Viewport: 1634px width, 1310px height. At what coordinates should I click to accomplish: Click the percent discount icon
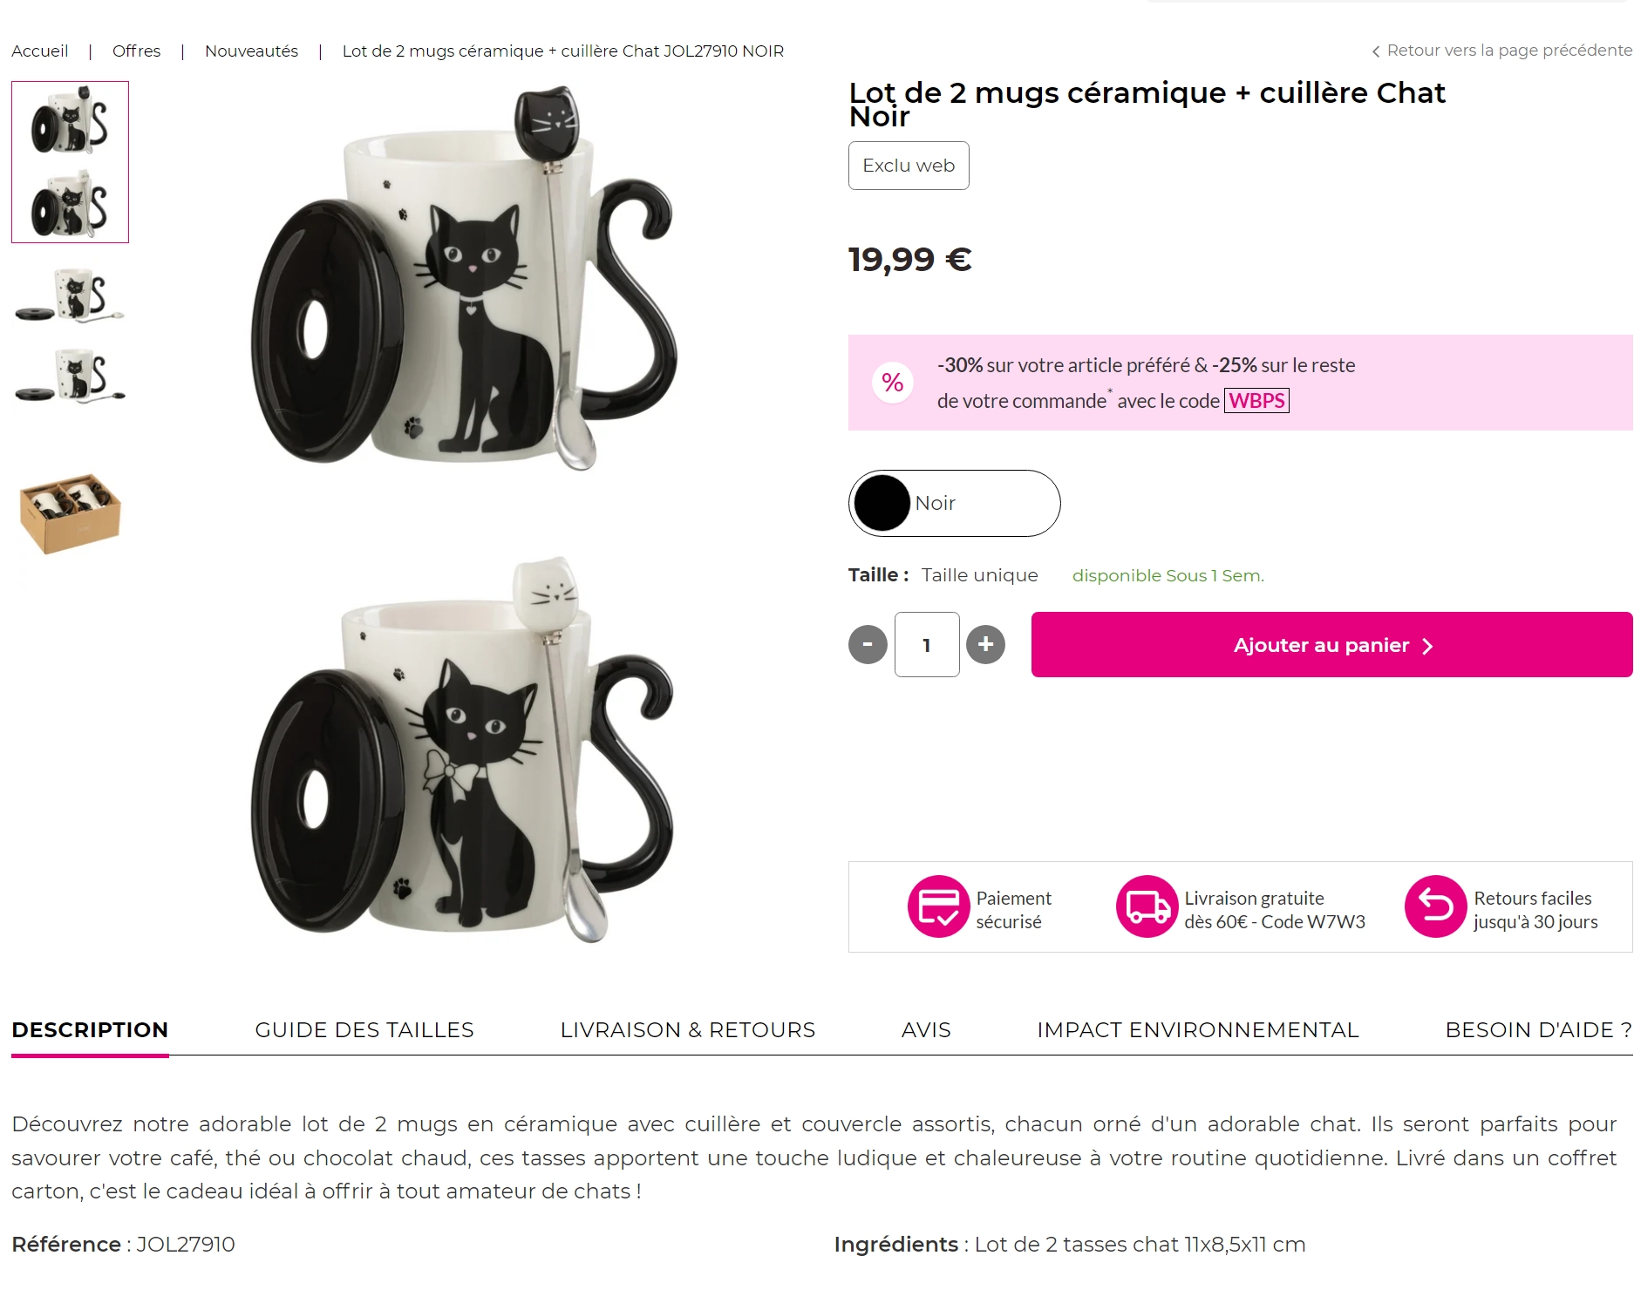892,383
